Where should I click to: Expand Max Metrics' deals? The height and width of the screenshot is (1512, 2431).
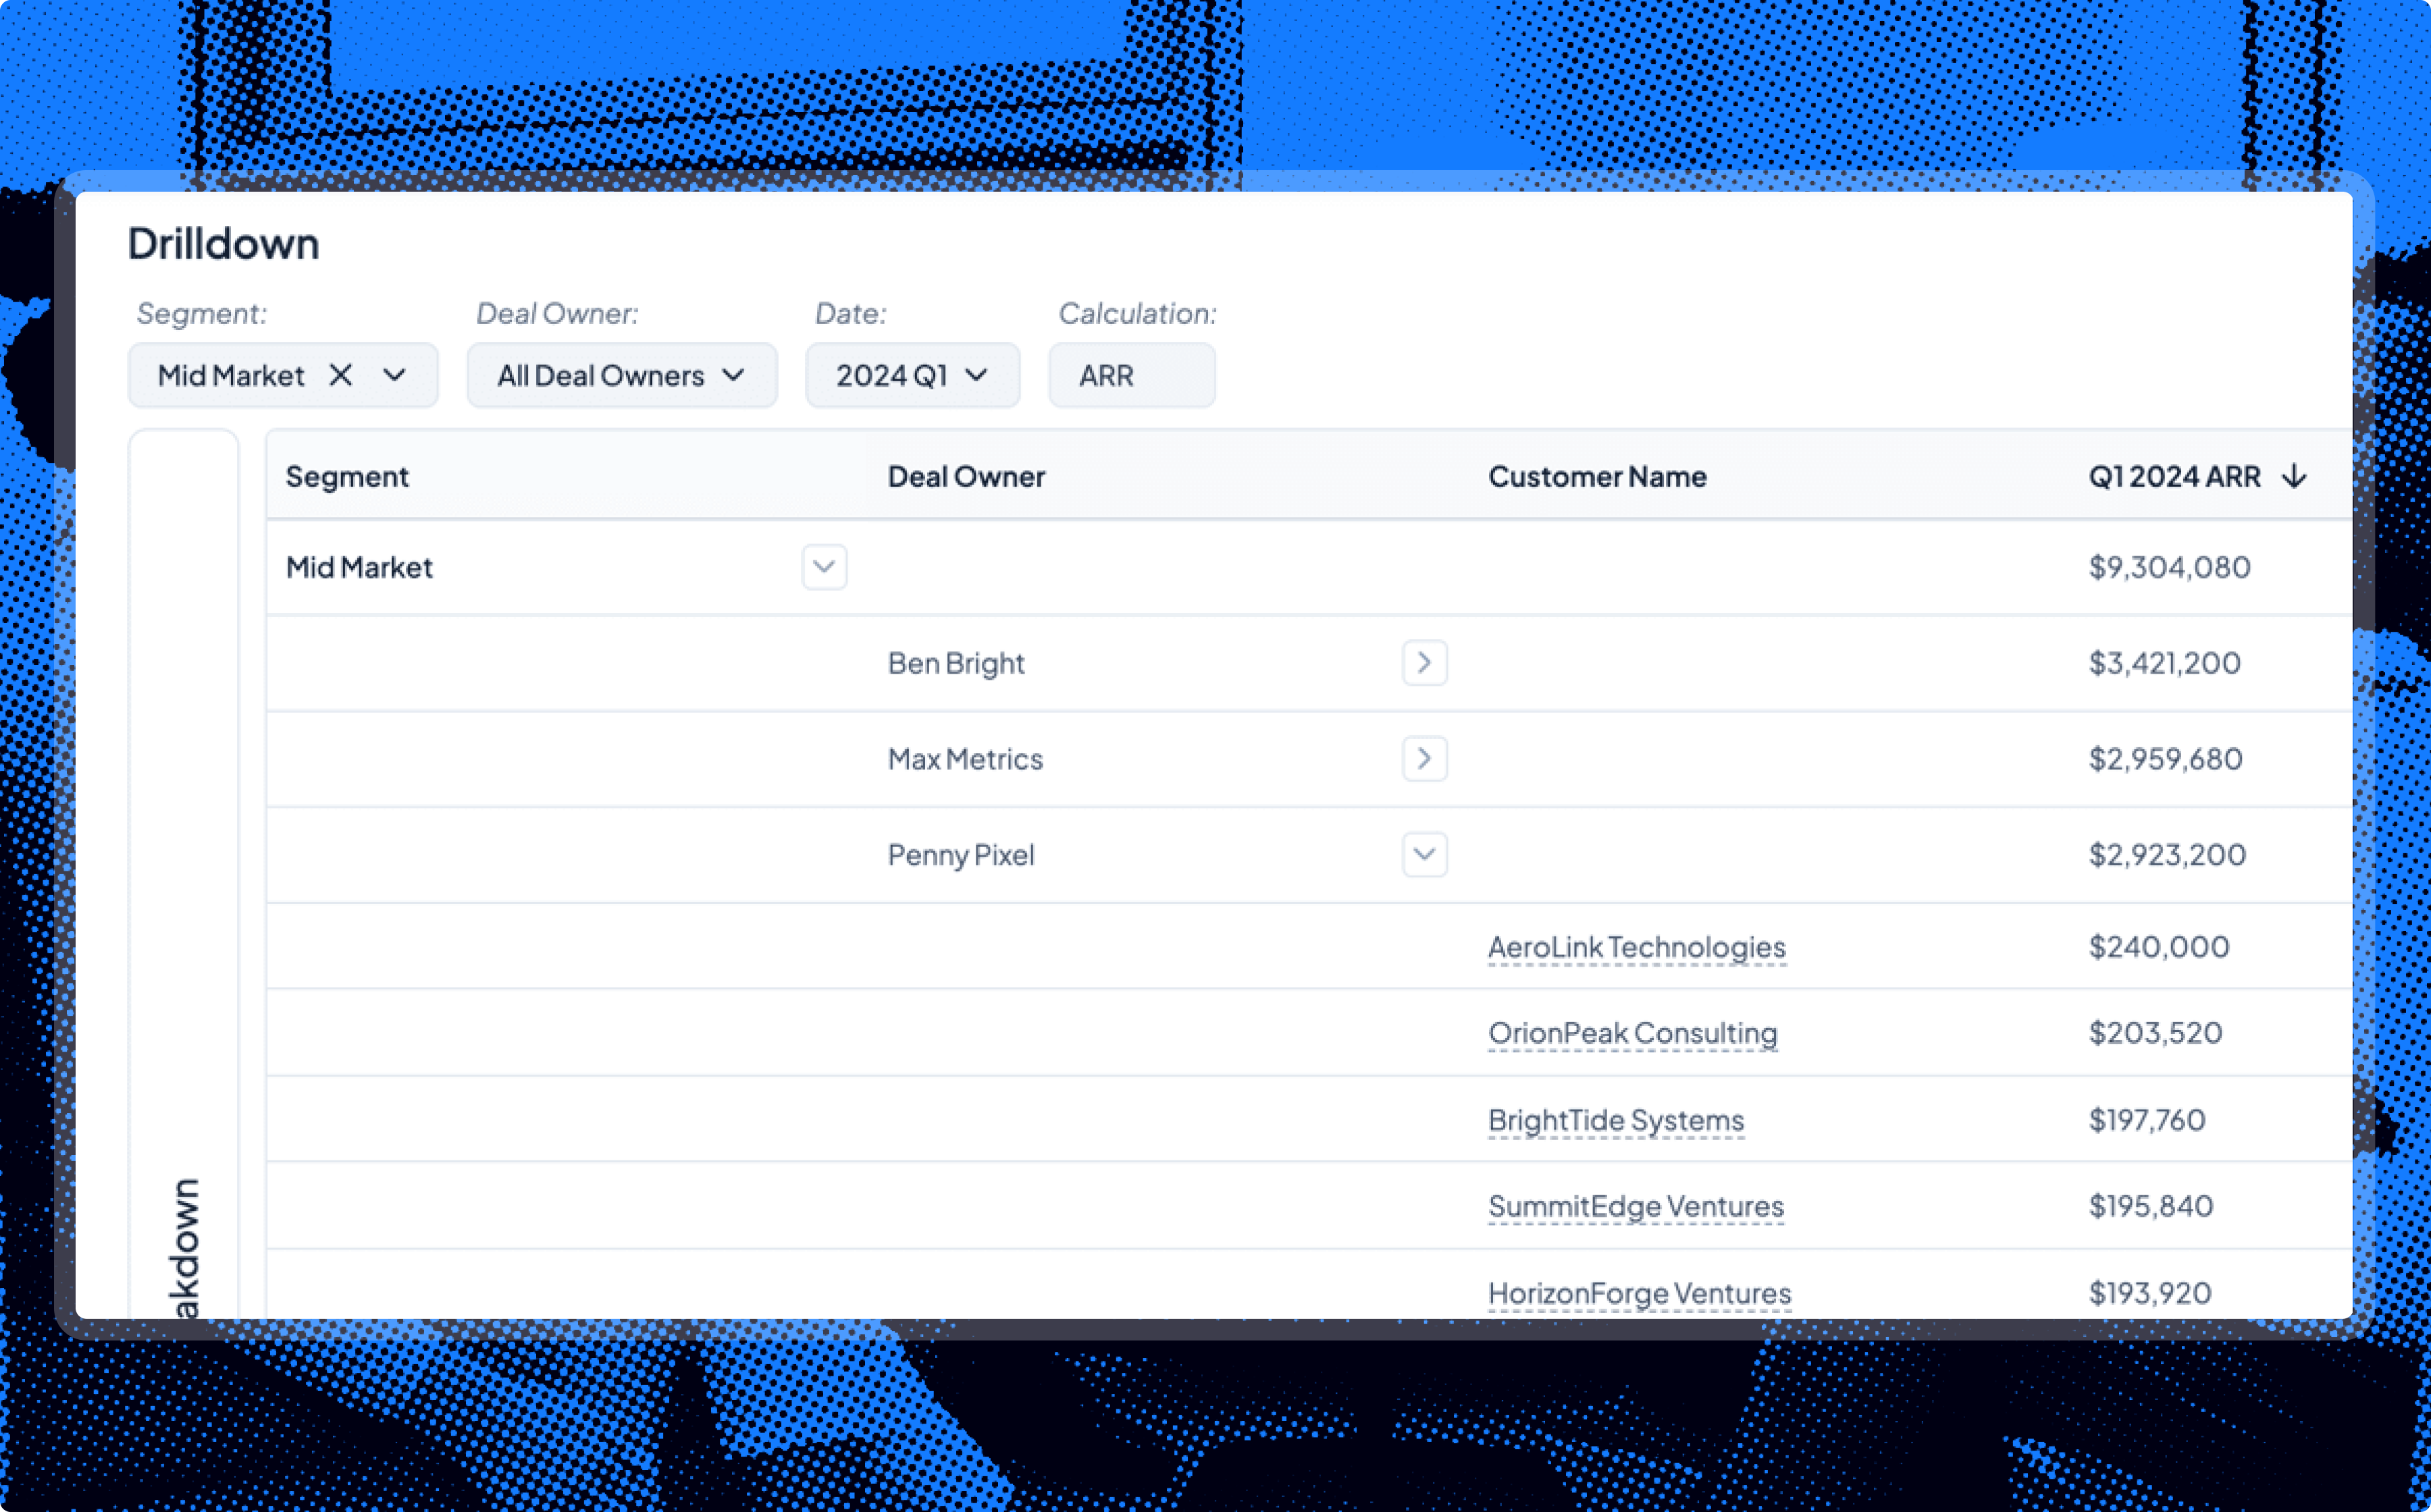point(1423,759)
